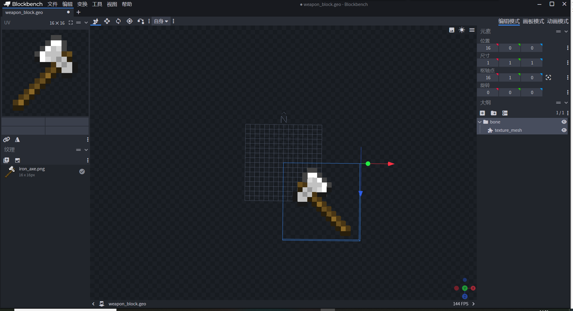Open the viewport hamburger menu
This screenshot has height=311, width=573.
point(472,30)
